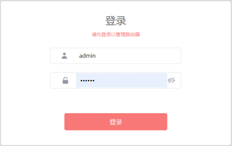Select the person icon beside admin

pos(64,56)
